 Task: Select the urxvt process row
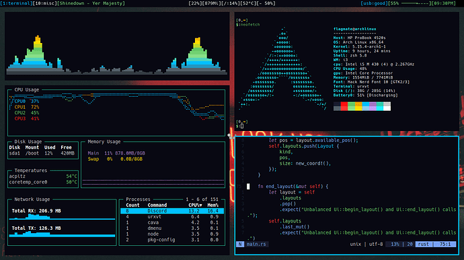(172, 216)
